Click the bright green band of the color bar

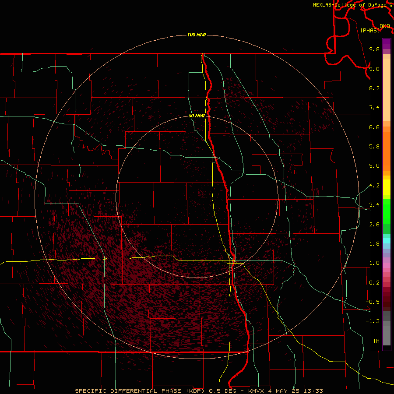pos(387,211)
